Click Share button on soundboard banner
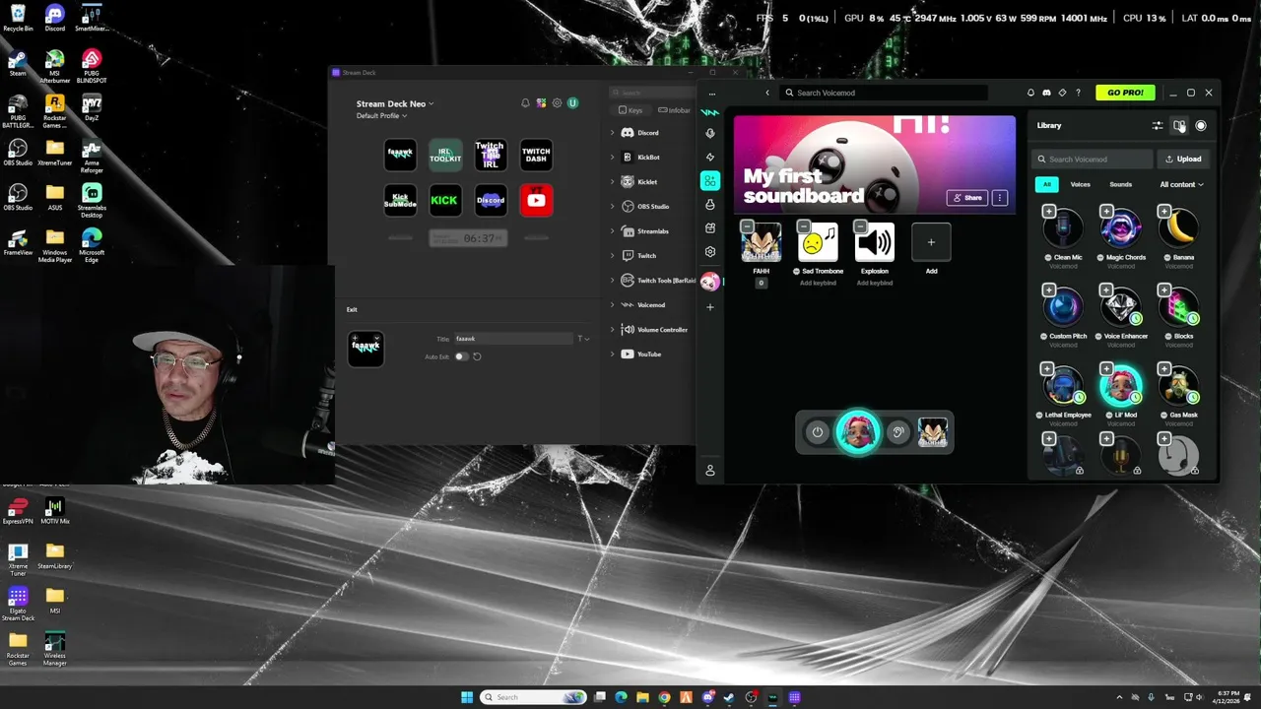Viewport: 1261px width, 709px height. (x=966, y=198)
